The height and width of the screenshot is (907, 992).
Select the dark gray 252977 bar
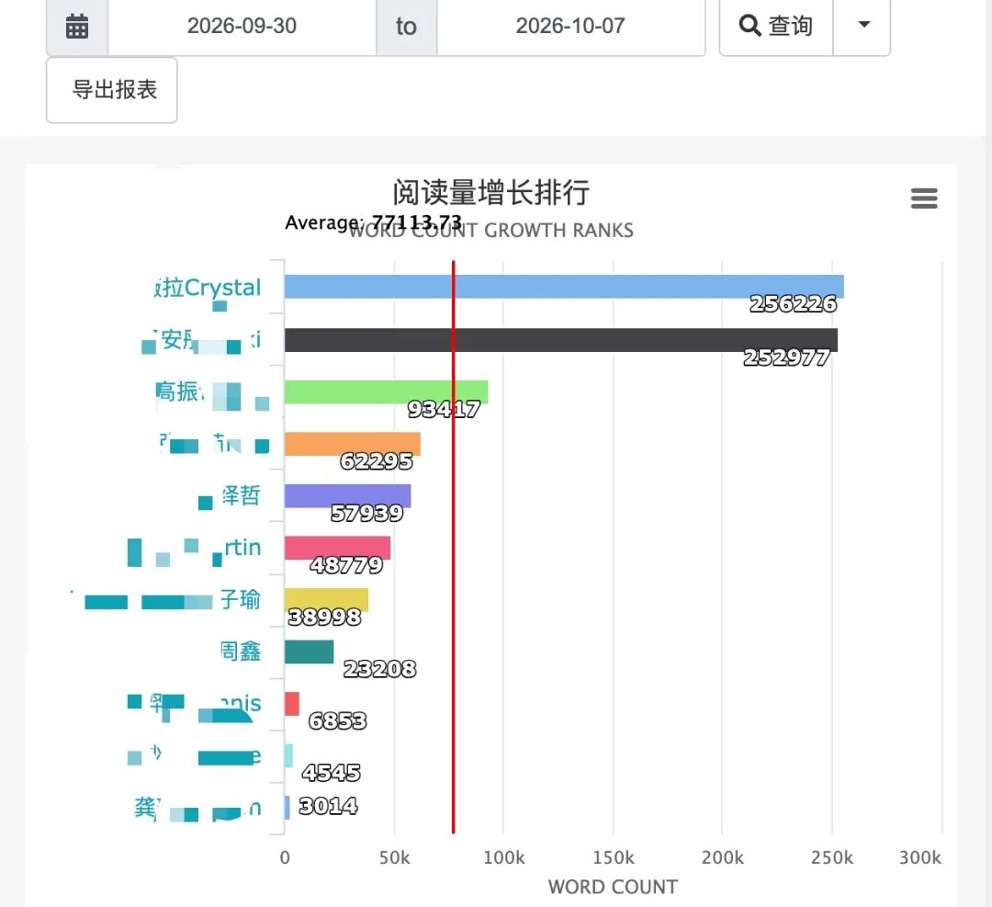coord(561,340)
